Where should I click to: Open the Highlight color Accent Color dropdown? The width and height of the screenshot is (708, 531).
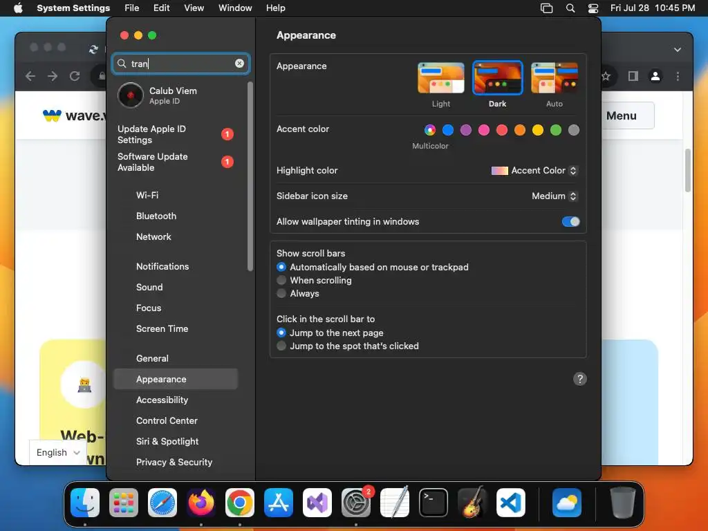point(534,170)
